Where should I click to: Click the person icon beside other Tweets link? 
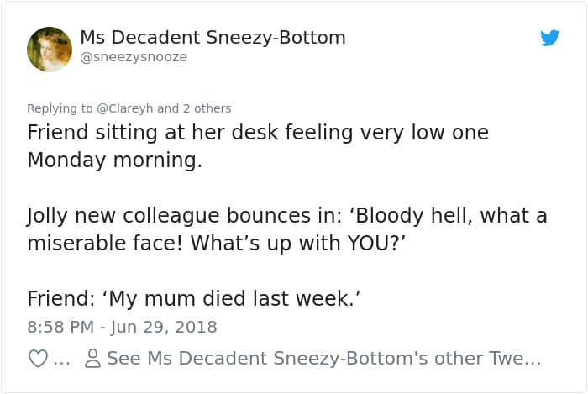92,359
